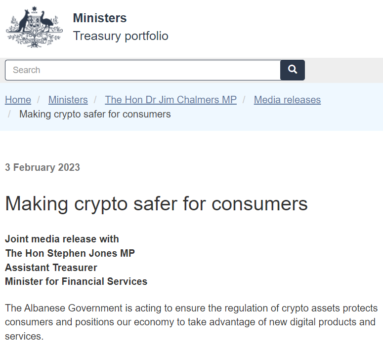Screen dimensions: 383x350
Task: Click the current page breadcrumb text
Action: (x=95, y=114)
